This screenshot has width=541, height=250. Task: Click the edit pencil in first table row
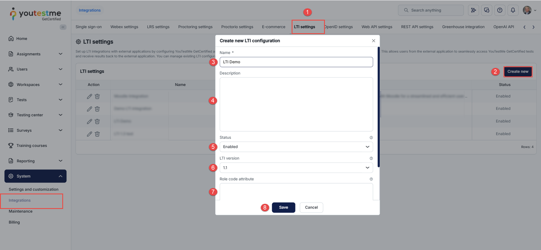[x=89, y=96]
